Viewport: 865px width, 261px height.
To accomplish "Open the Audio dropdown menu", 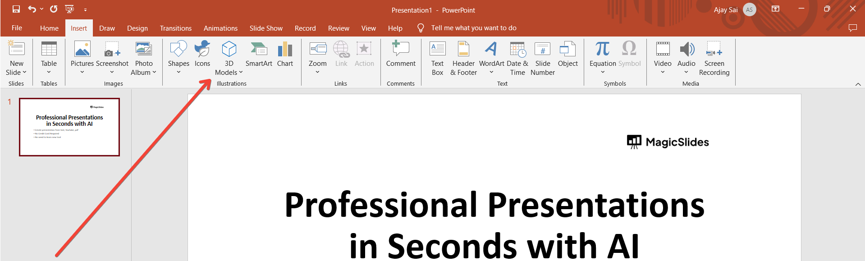I will (687, 72).
